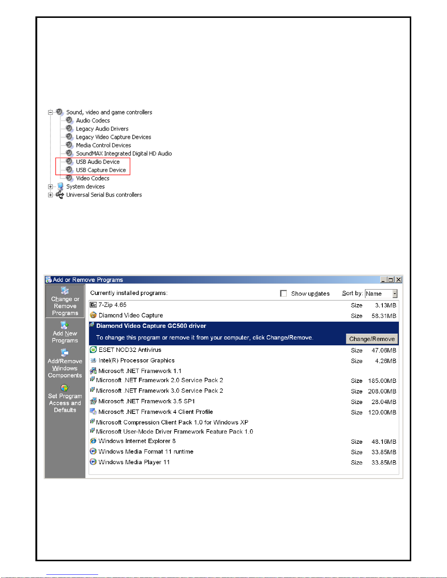Image resolution: width=447 pixels, height=578 pixels.
Task: Enable the Show updates checkbox
Action: [283, 293]
